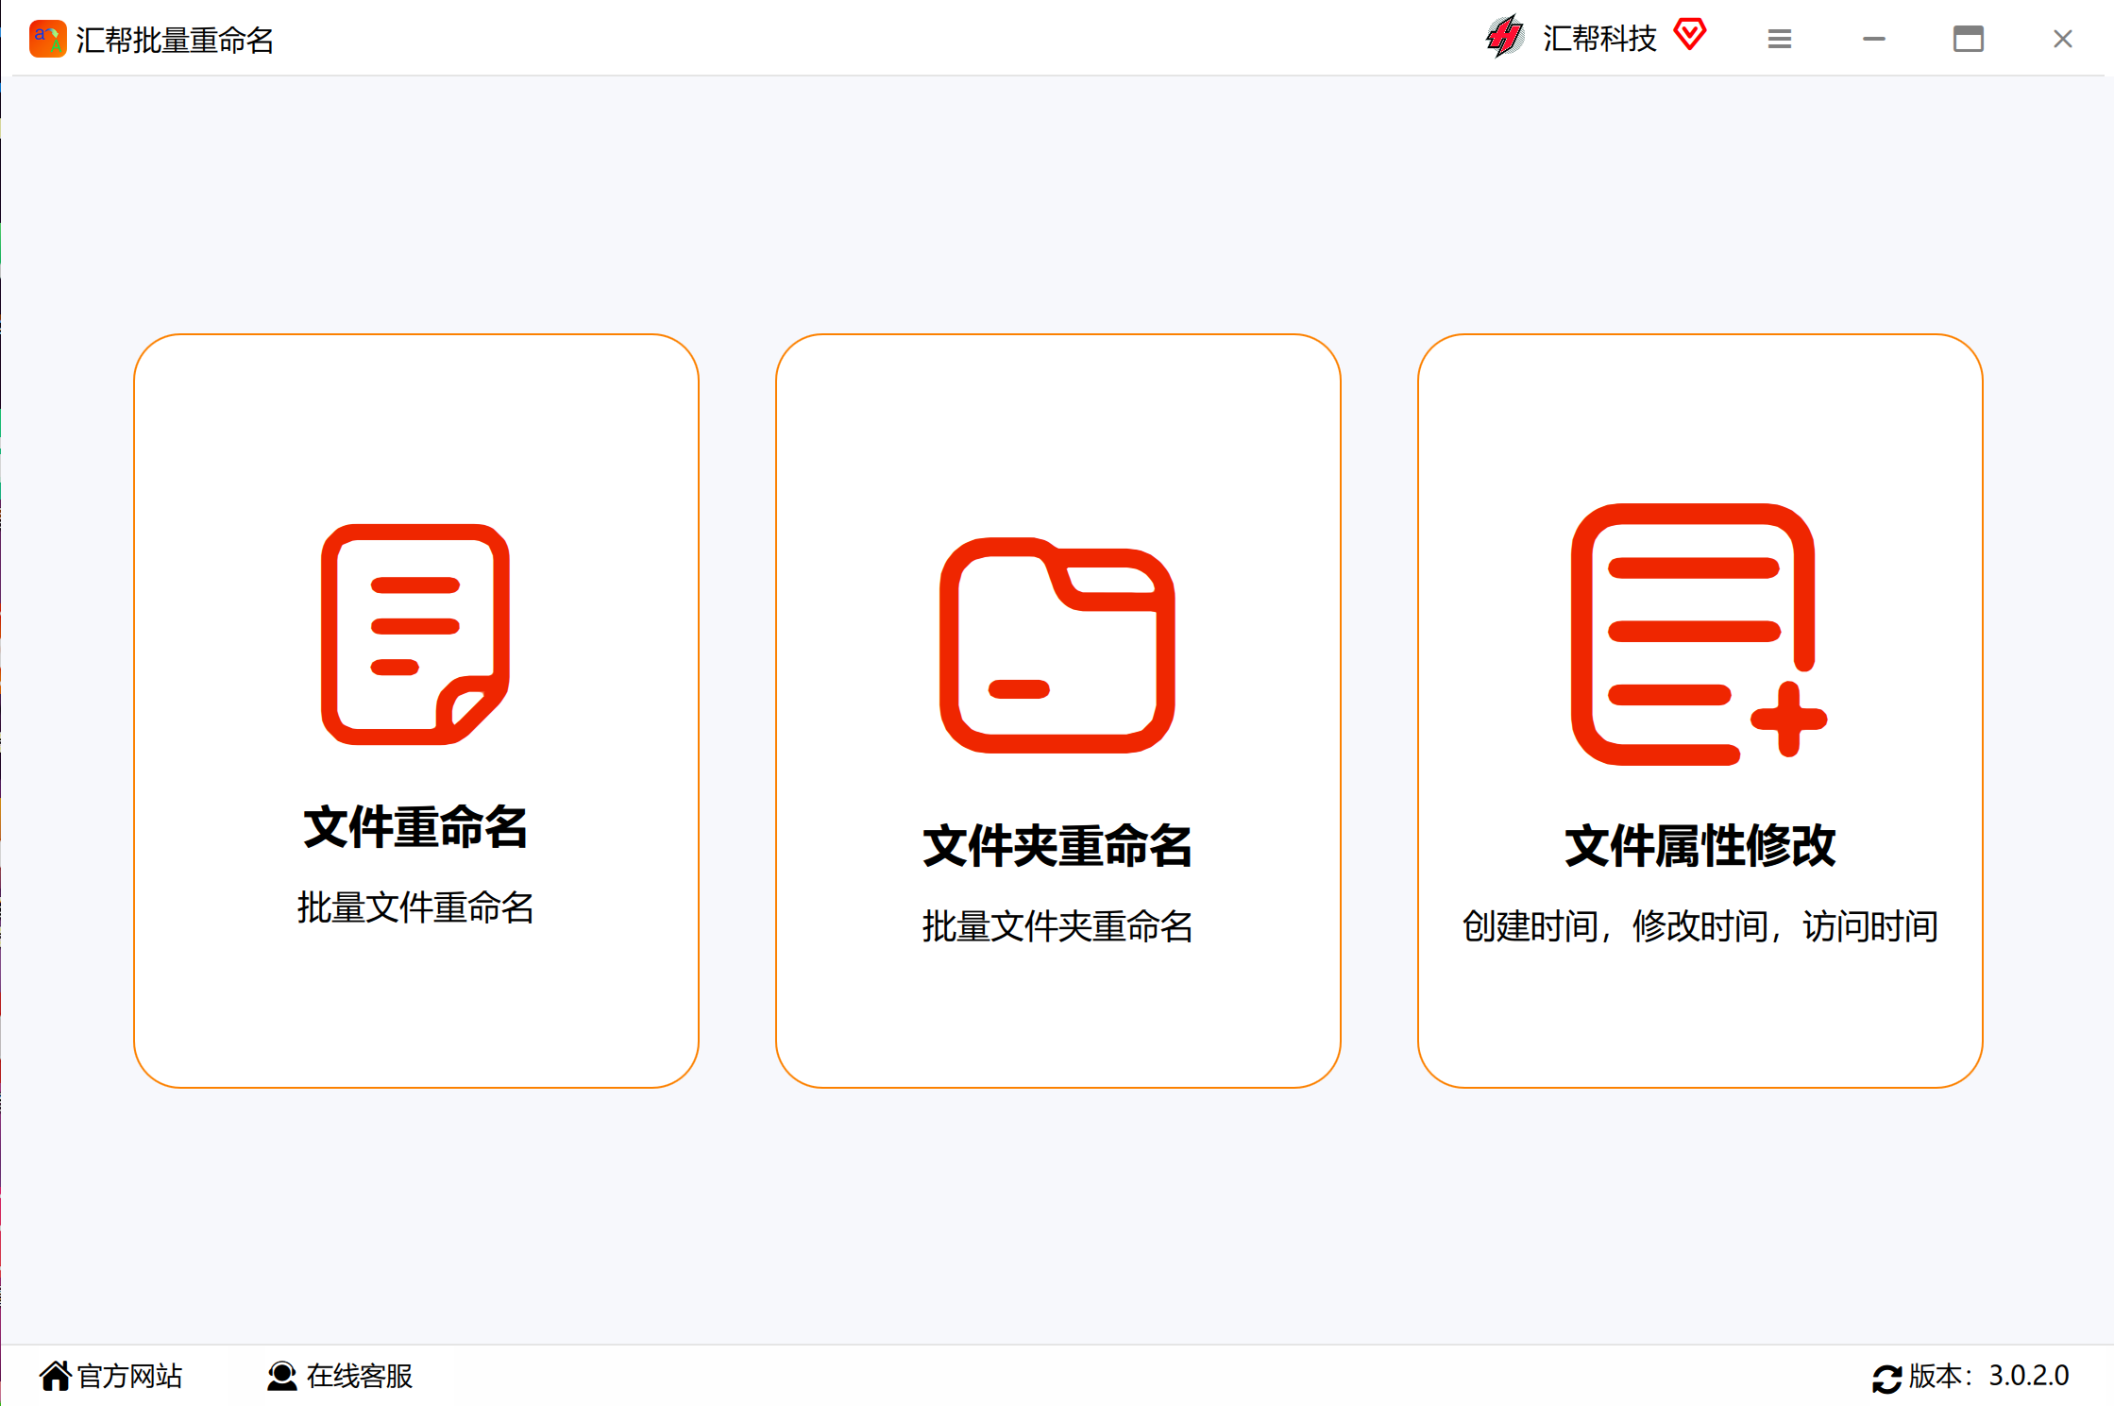Click the customer service headset icon

(x=281, y=1376)
